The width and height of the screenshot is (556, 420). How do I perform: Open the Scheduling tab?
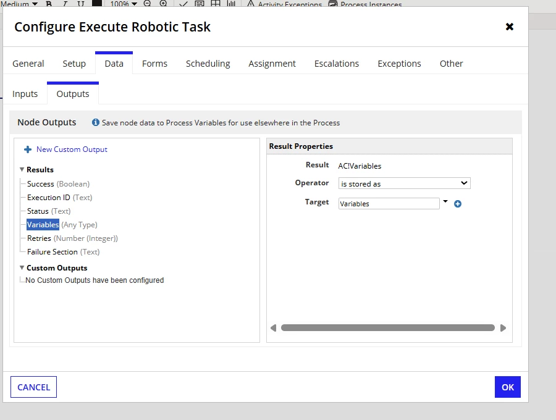[x=208, y=64]
